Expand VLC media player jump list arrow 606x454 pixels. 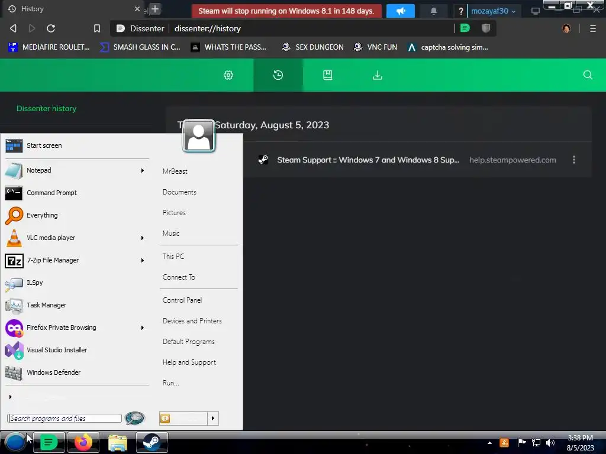coord(142,238)
